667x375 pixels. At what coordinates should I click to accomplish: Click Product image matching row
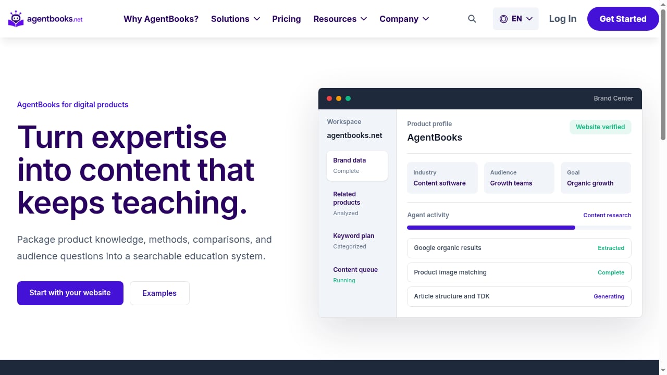tap(519, 272)
